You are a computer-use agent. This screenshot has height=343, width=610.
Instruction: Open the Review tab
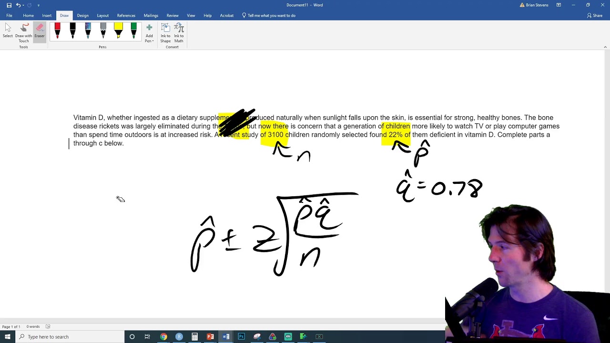click(x=173, y=16)
